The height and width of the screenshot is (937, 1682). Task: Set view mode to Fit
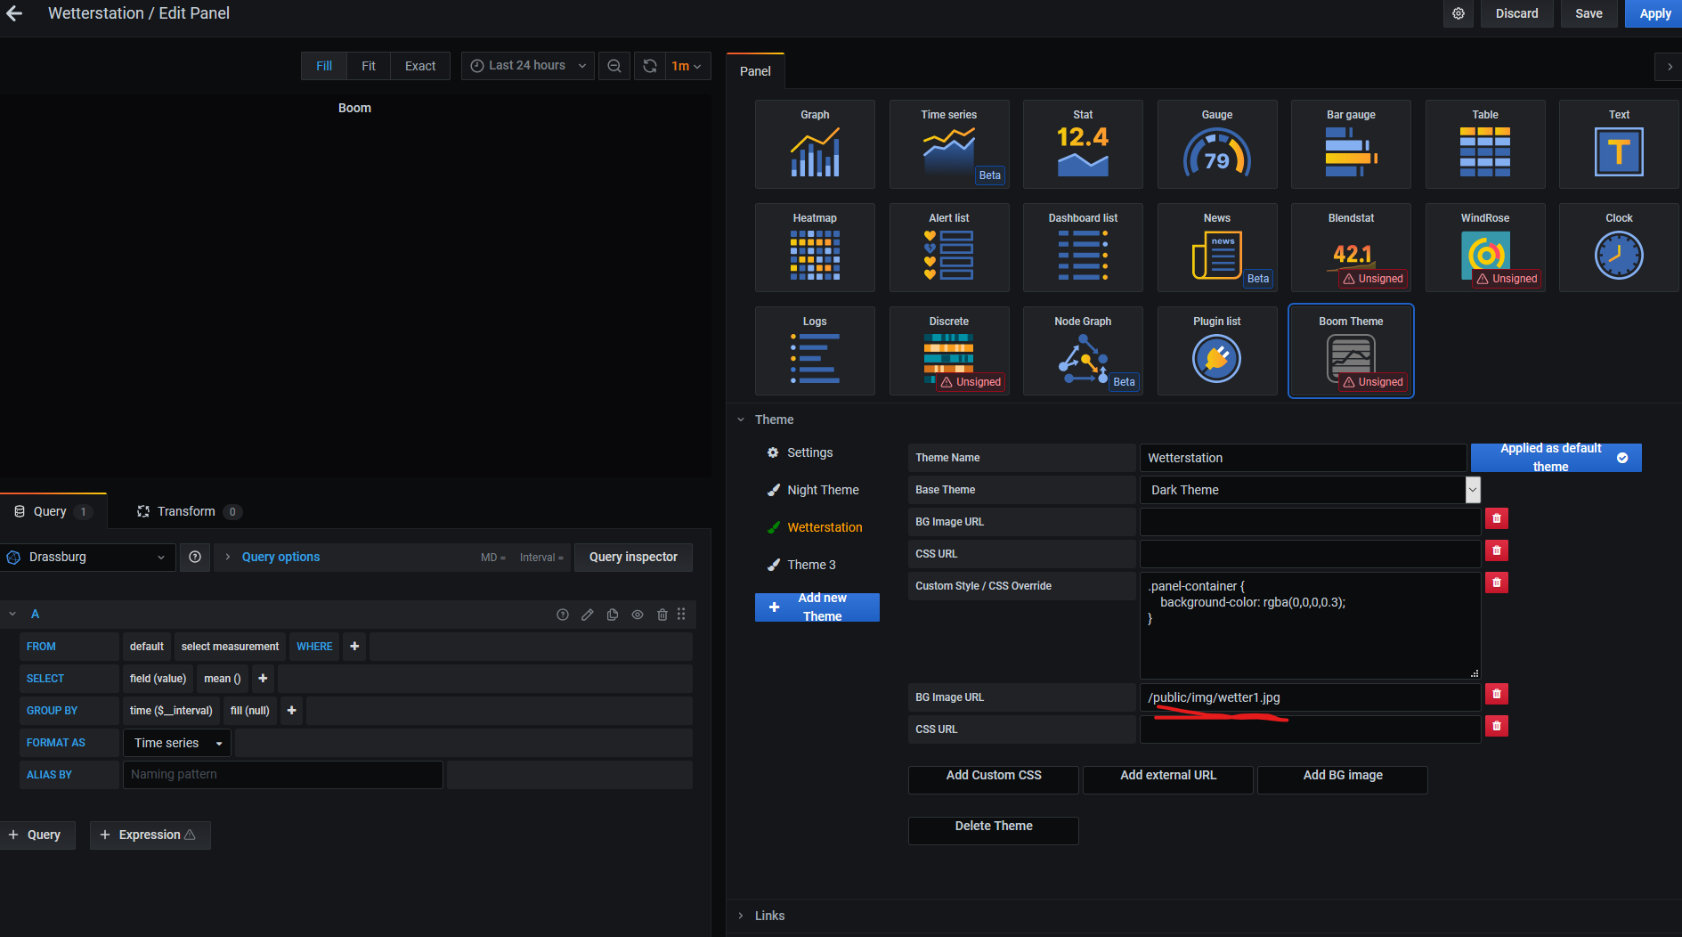click(369, 66)
